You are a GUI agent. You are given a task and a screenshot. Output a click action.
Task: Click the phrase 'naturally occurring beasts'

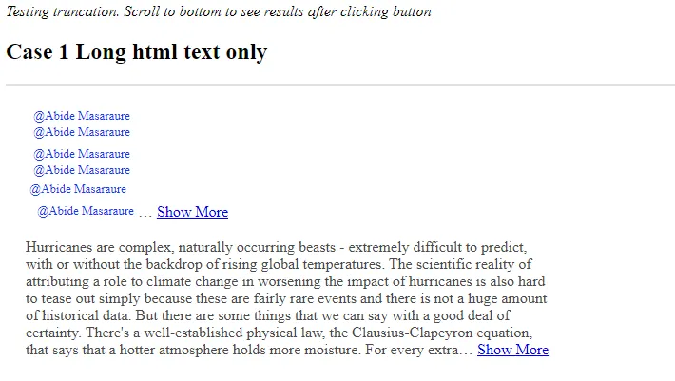257,247
